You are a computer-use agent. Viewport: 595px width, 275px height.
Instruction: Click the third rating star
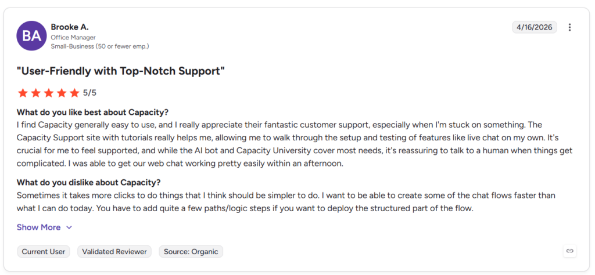(49, 93)
